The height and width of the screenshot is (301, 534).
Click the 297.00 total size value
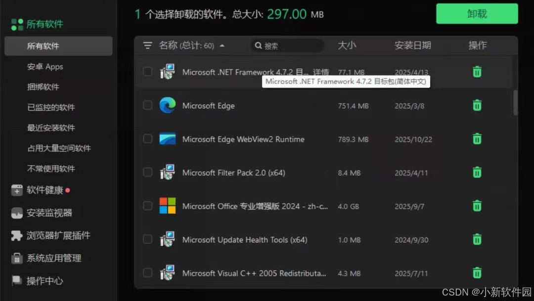pos(287,14)
